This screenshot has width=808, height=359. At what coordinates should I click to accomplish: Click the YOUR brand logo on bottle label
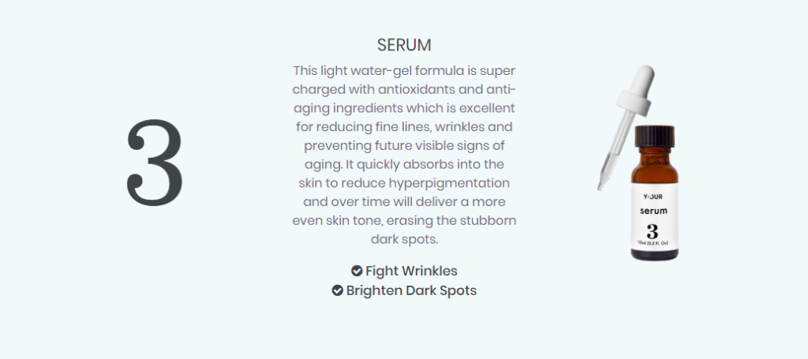(653, 196)
